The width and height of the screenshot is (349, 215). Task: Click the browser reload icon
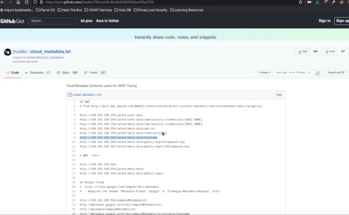pyautogui.click(x=26, y=2)
